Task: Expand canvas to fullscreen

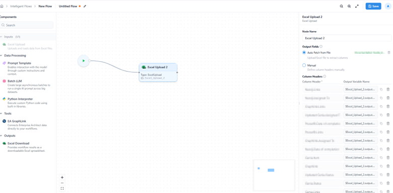Action: (357, 6)
